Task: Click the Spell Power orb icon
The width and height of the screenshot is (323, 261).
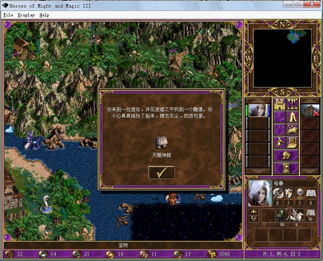Action: pos(300,194)
